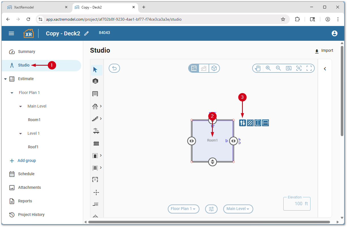347x227 pixels.
Task: Click the room properties sliders icon
Action: coord(243,123)
